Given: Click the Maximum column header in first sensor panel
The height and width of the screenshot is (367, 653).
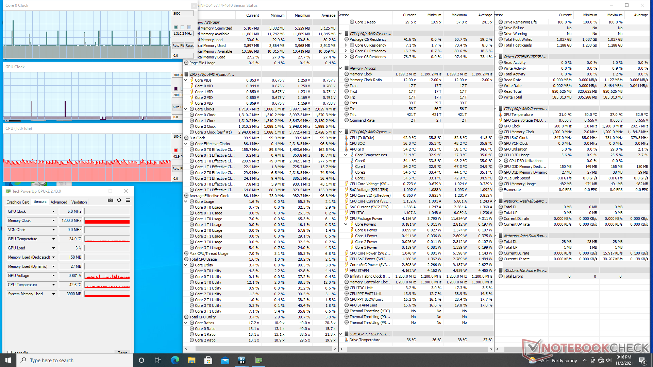Looking at the screenshot, I should coord(302,15).
